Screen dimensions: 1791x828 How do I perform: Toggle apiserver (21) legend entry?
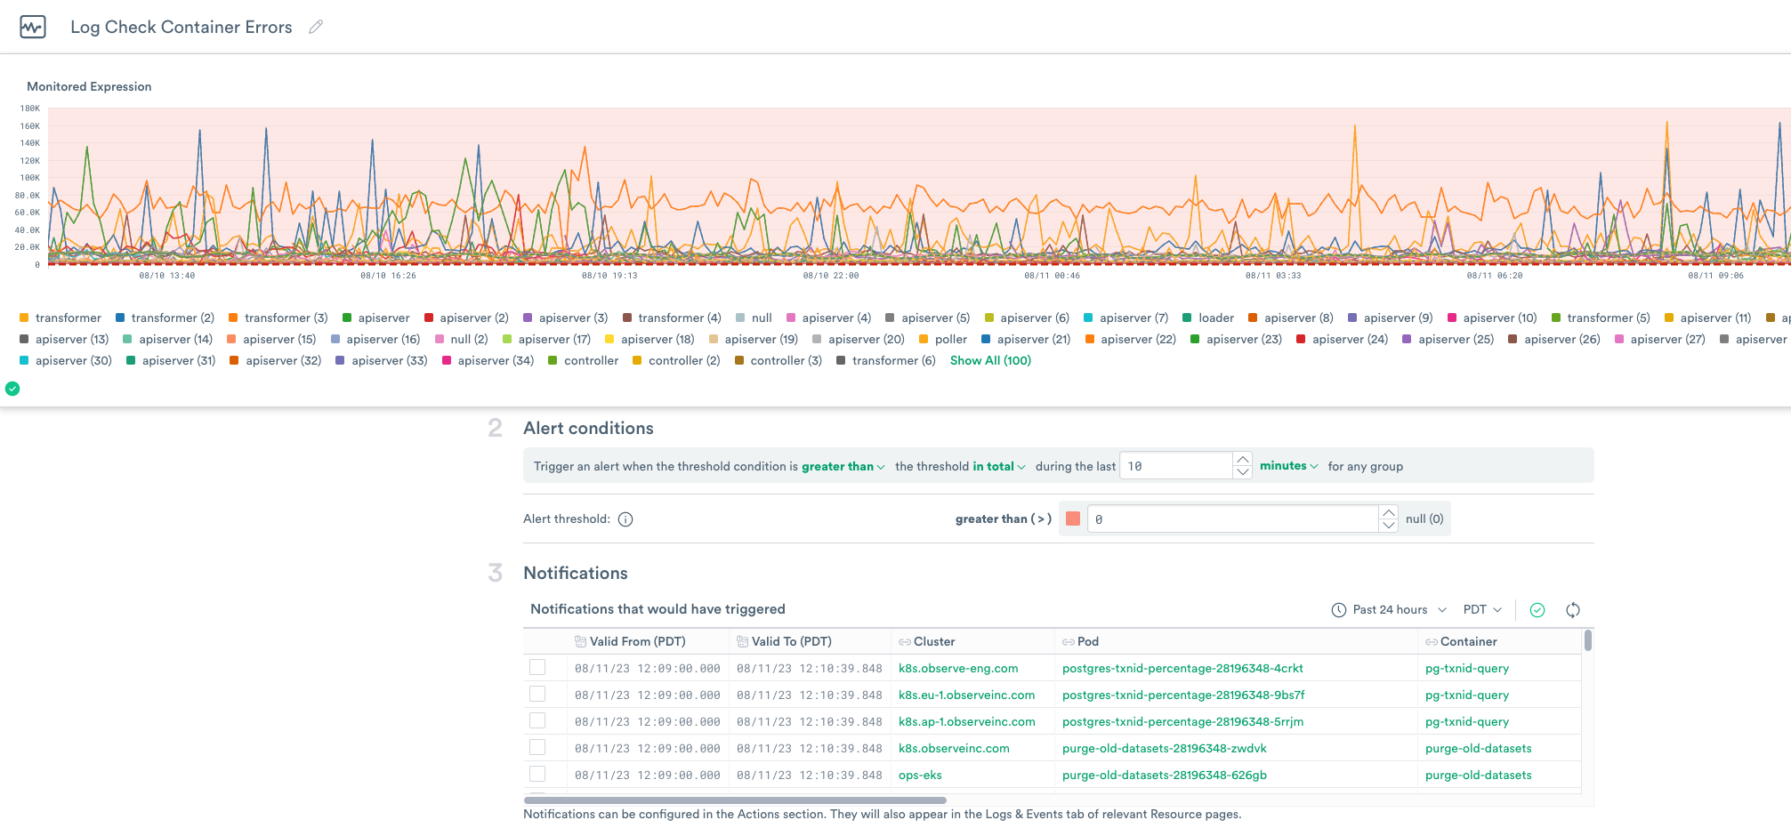click(x=1026, y=339)
